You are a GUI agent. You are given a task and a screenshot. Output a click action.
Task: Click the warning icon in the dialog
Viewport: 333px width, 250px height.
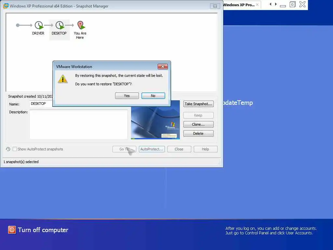point(63,79)
